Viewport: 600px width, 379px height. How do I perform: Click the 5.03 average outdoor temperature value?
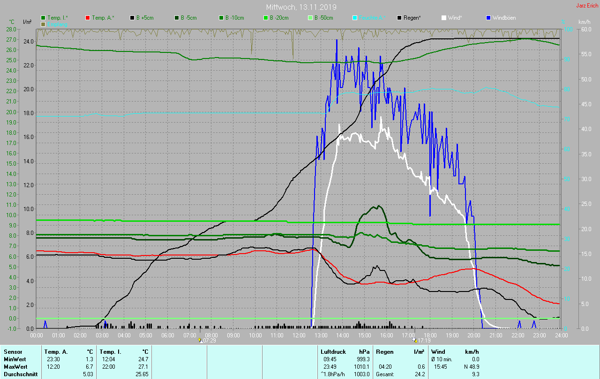[88, 374]
